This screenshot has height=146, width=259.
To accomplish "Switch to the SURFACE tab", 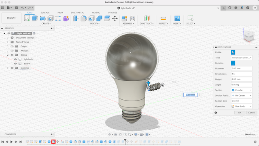I will click(x=45, y=12).
